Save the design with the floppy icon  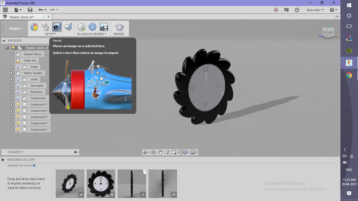tap(30, 10)
